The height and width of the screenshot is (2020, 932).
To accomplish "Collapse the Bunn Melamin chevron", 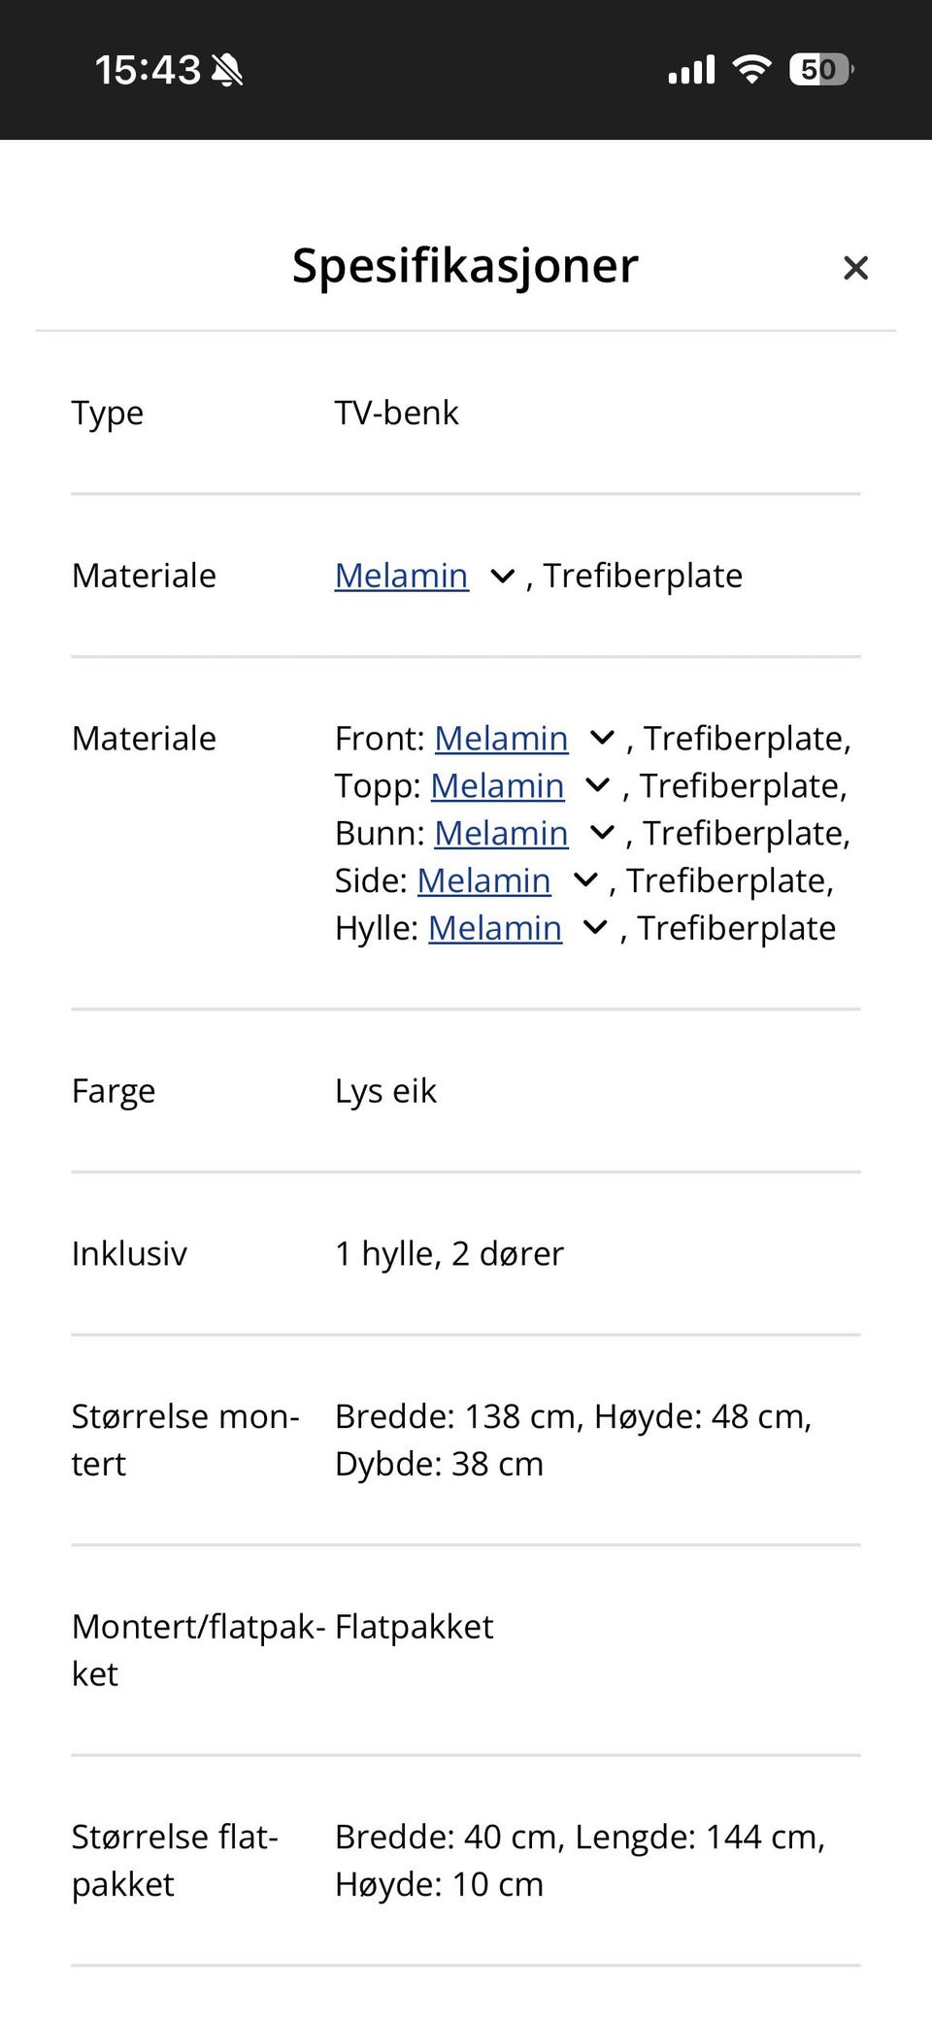I will coord(602,832).
